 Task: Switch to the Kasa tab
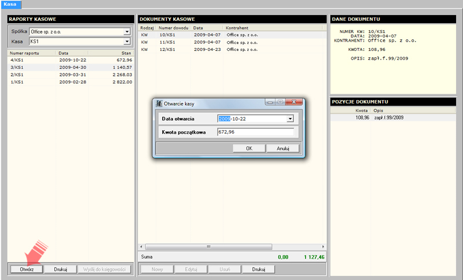pos(11,4)
